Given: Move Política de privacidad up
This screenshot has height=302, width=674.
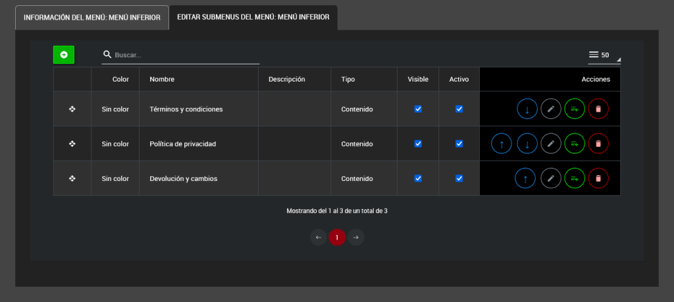Looking at the screenshot, I should point(502,143).
